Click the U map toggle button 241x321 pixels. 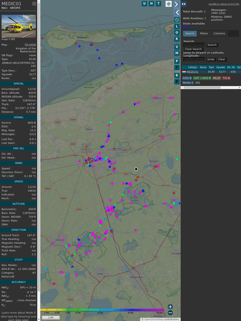[x=144, y=3]
